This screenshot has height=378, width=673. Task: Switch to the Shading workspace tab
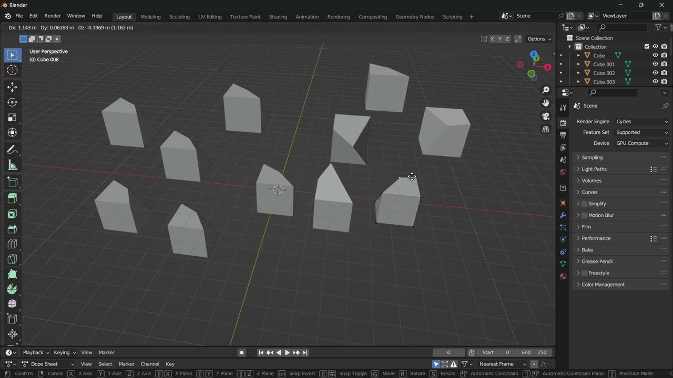pos(278,16)
